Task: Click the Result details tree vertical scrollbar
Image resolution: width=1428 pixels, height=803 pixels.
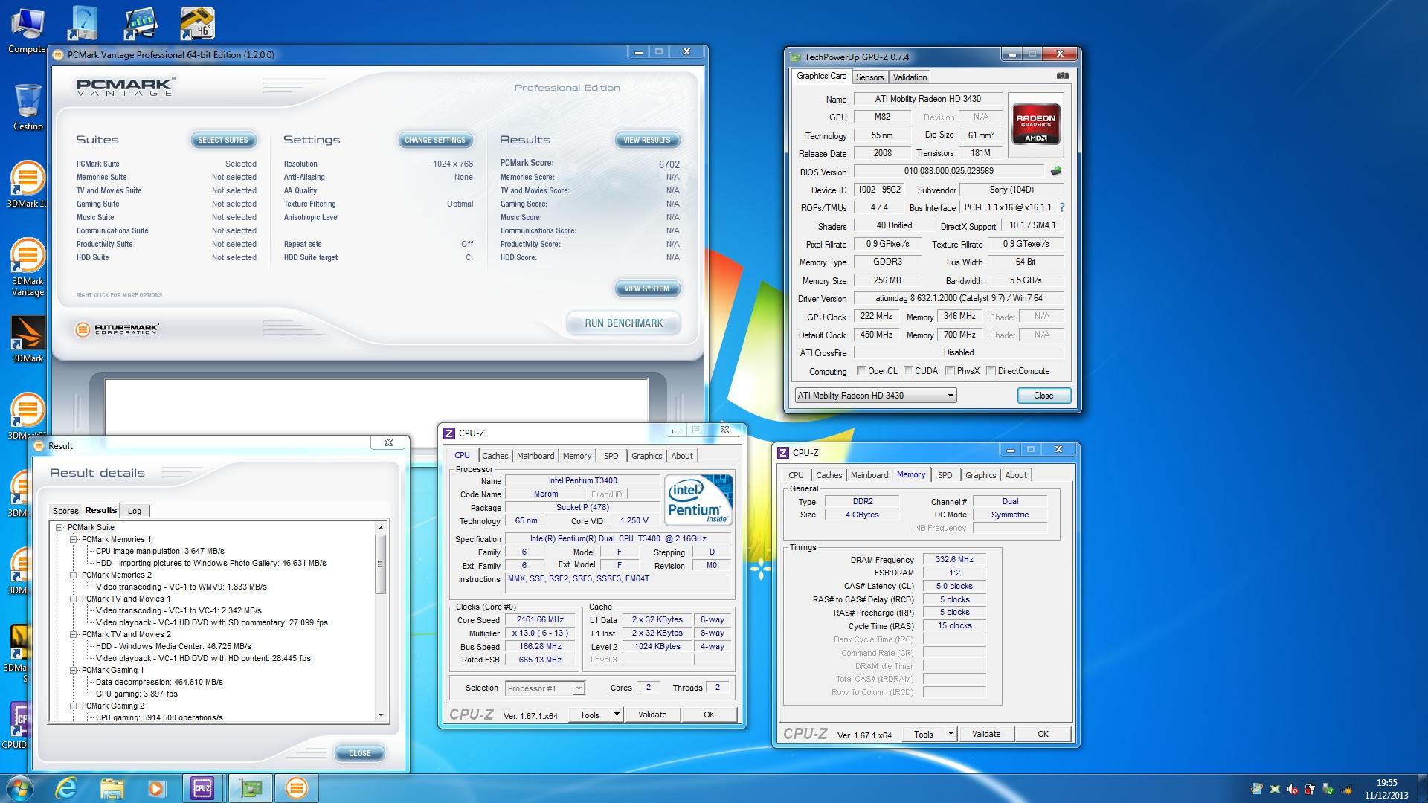Action: pos(381,622)
